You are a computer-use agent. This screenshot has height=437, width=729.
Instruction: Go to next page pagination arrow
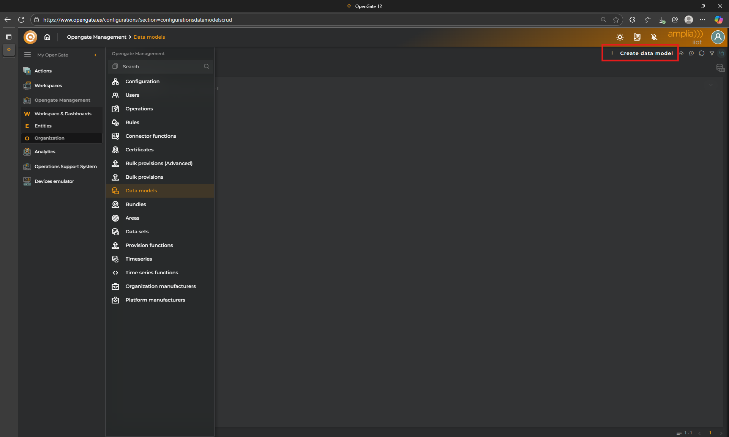click(x=721, y=433)
